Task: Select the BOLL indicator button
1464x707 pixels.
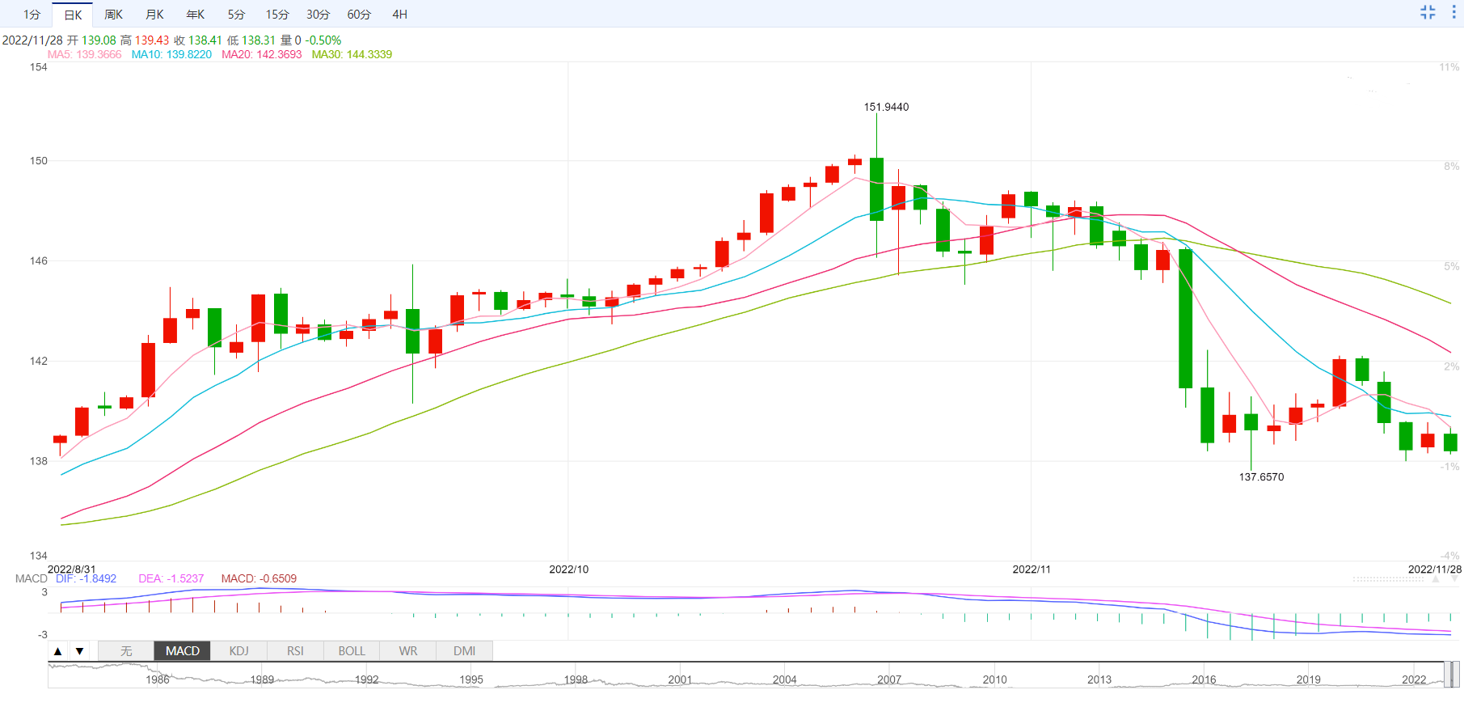Action: (352, 651)
